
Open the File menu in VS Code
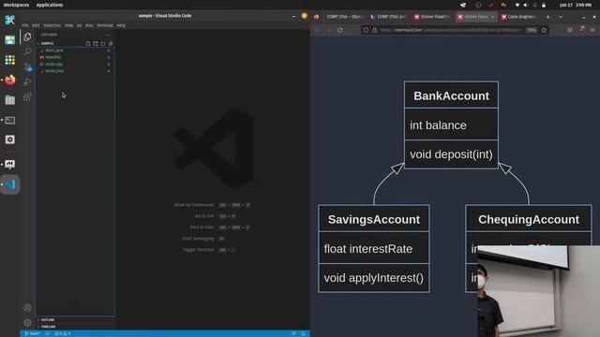click(25, 25)
